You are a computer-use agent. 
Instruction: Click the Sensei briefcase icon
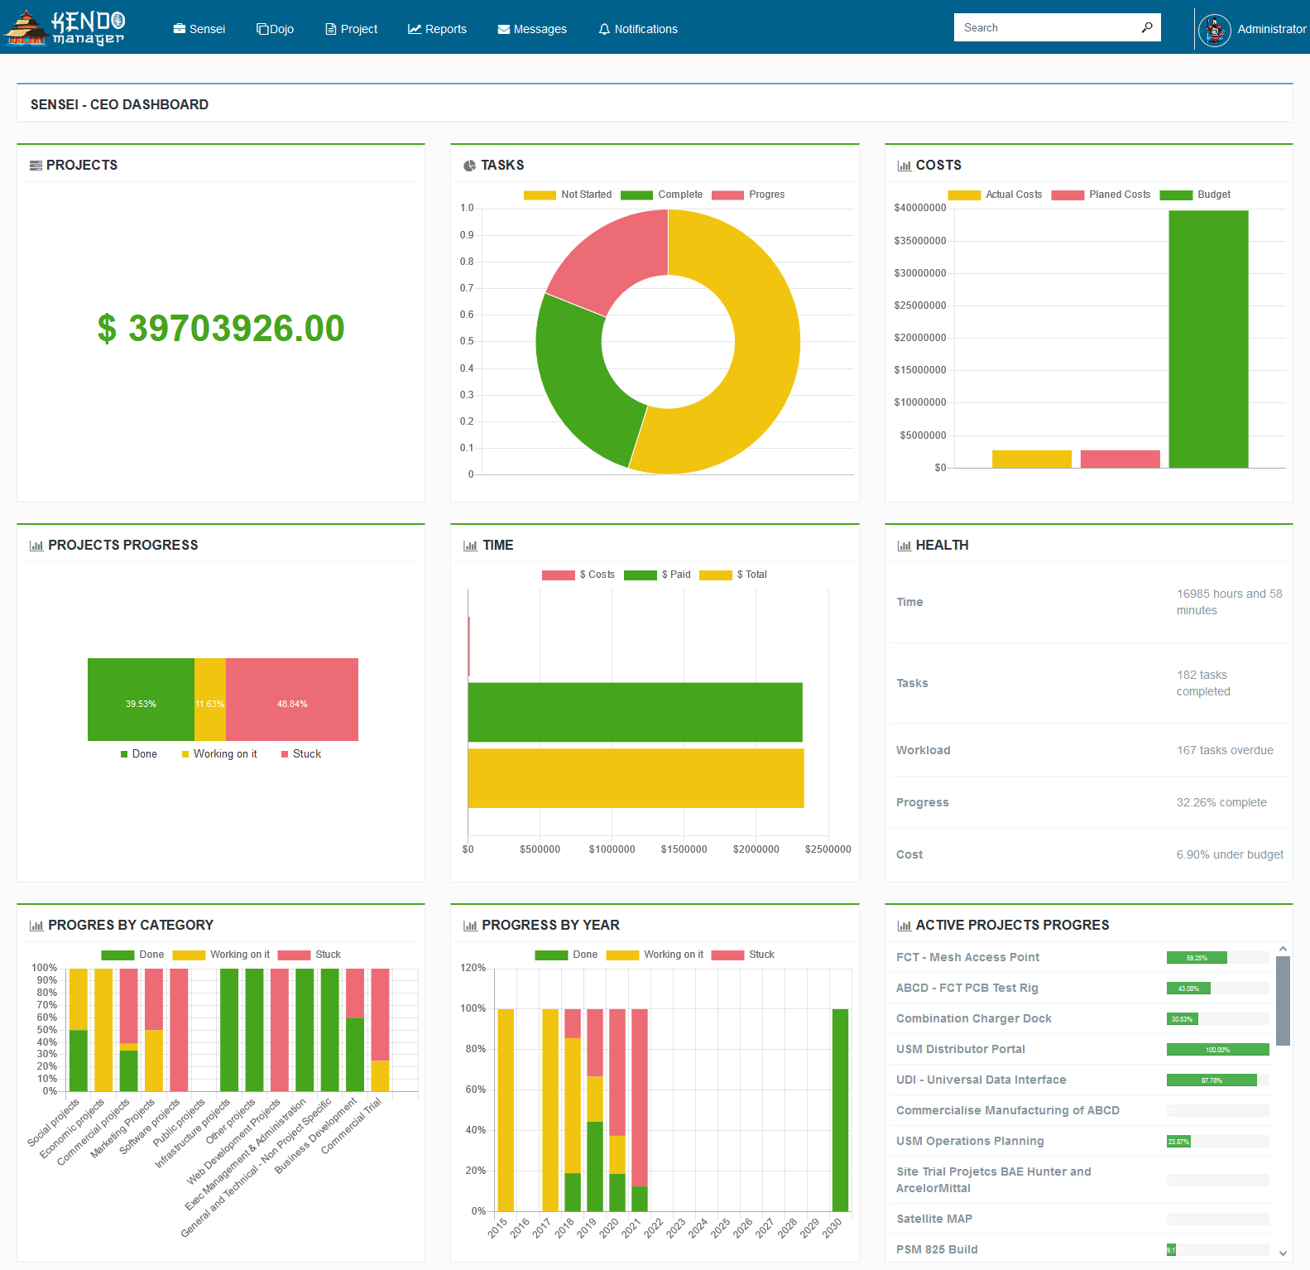tap(179, 29)
